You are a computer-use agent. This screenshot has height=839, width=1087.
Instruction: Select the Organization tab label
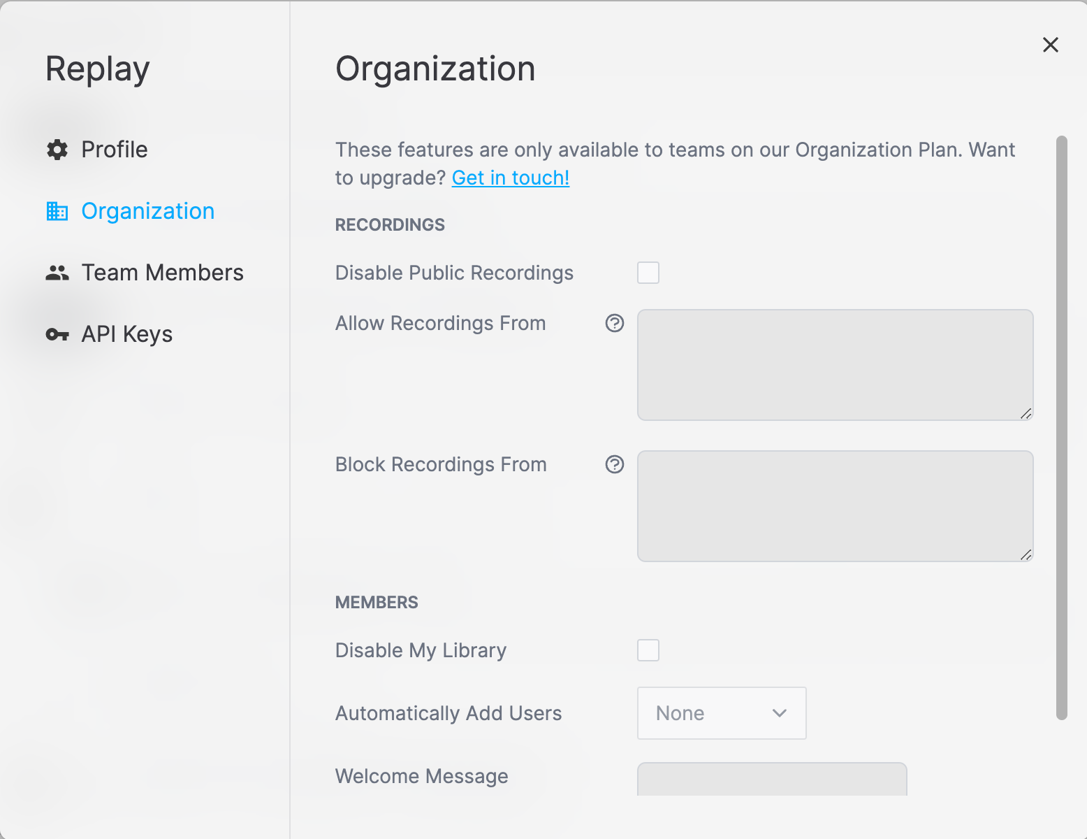coord(148,211)
